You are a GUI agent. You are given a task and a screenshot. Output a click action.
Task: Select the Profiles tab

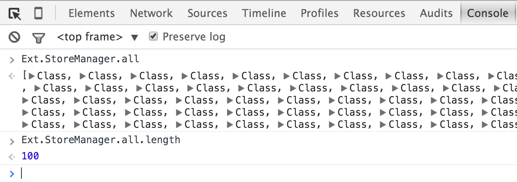(320, 13)
